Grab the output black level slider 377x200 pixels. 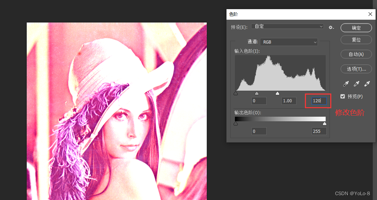[236, 124]
